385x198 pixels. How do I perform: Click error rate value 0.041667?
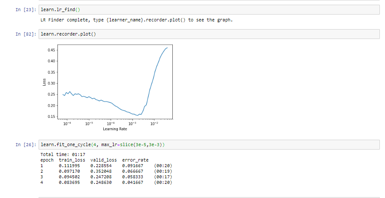tap(132, 182)
